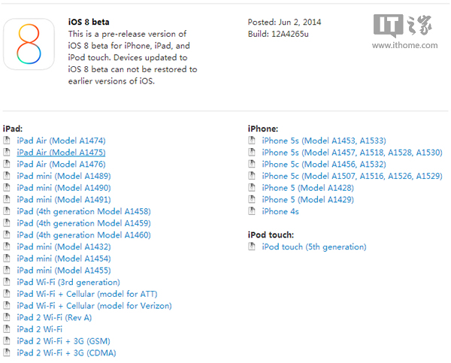Viewport: 451px width, 363px height.
Task: Download iPad 2 Wi-Fi + 3G (GSM) firmware
Action: coord(63,341)
